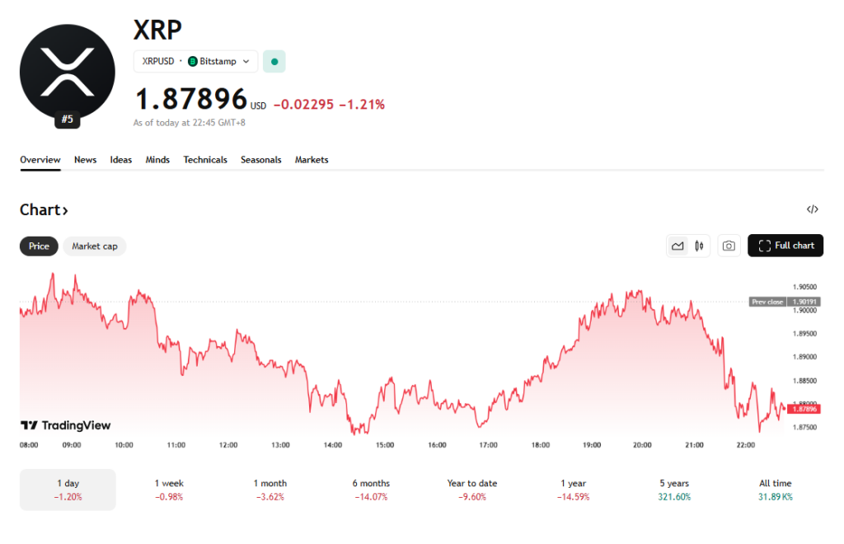This screenshot has width=844, height=544.
Task: Open the XRPUSD Bitstamp dropdown
Action: tap(196, 61)
